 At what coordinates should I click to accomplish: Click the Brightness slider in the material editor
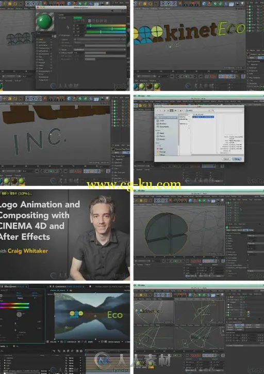click(105, 35)
